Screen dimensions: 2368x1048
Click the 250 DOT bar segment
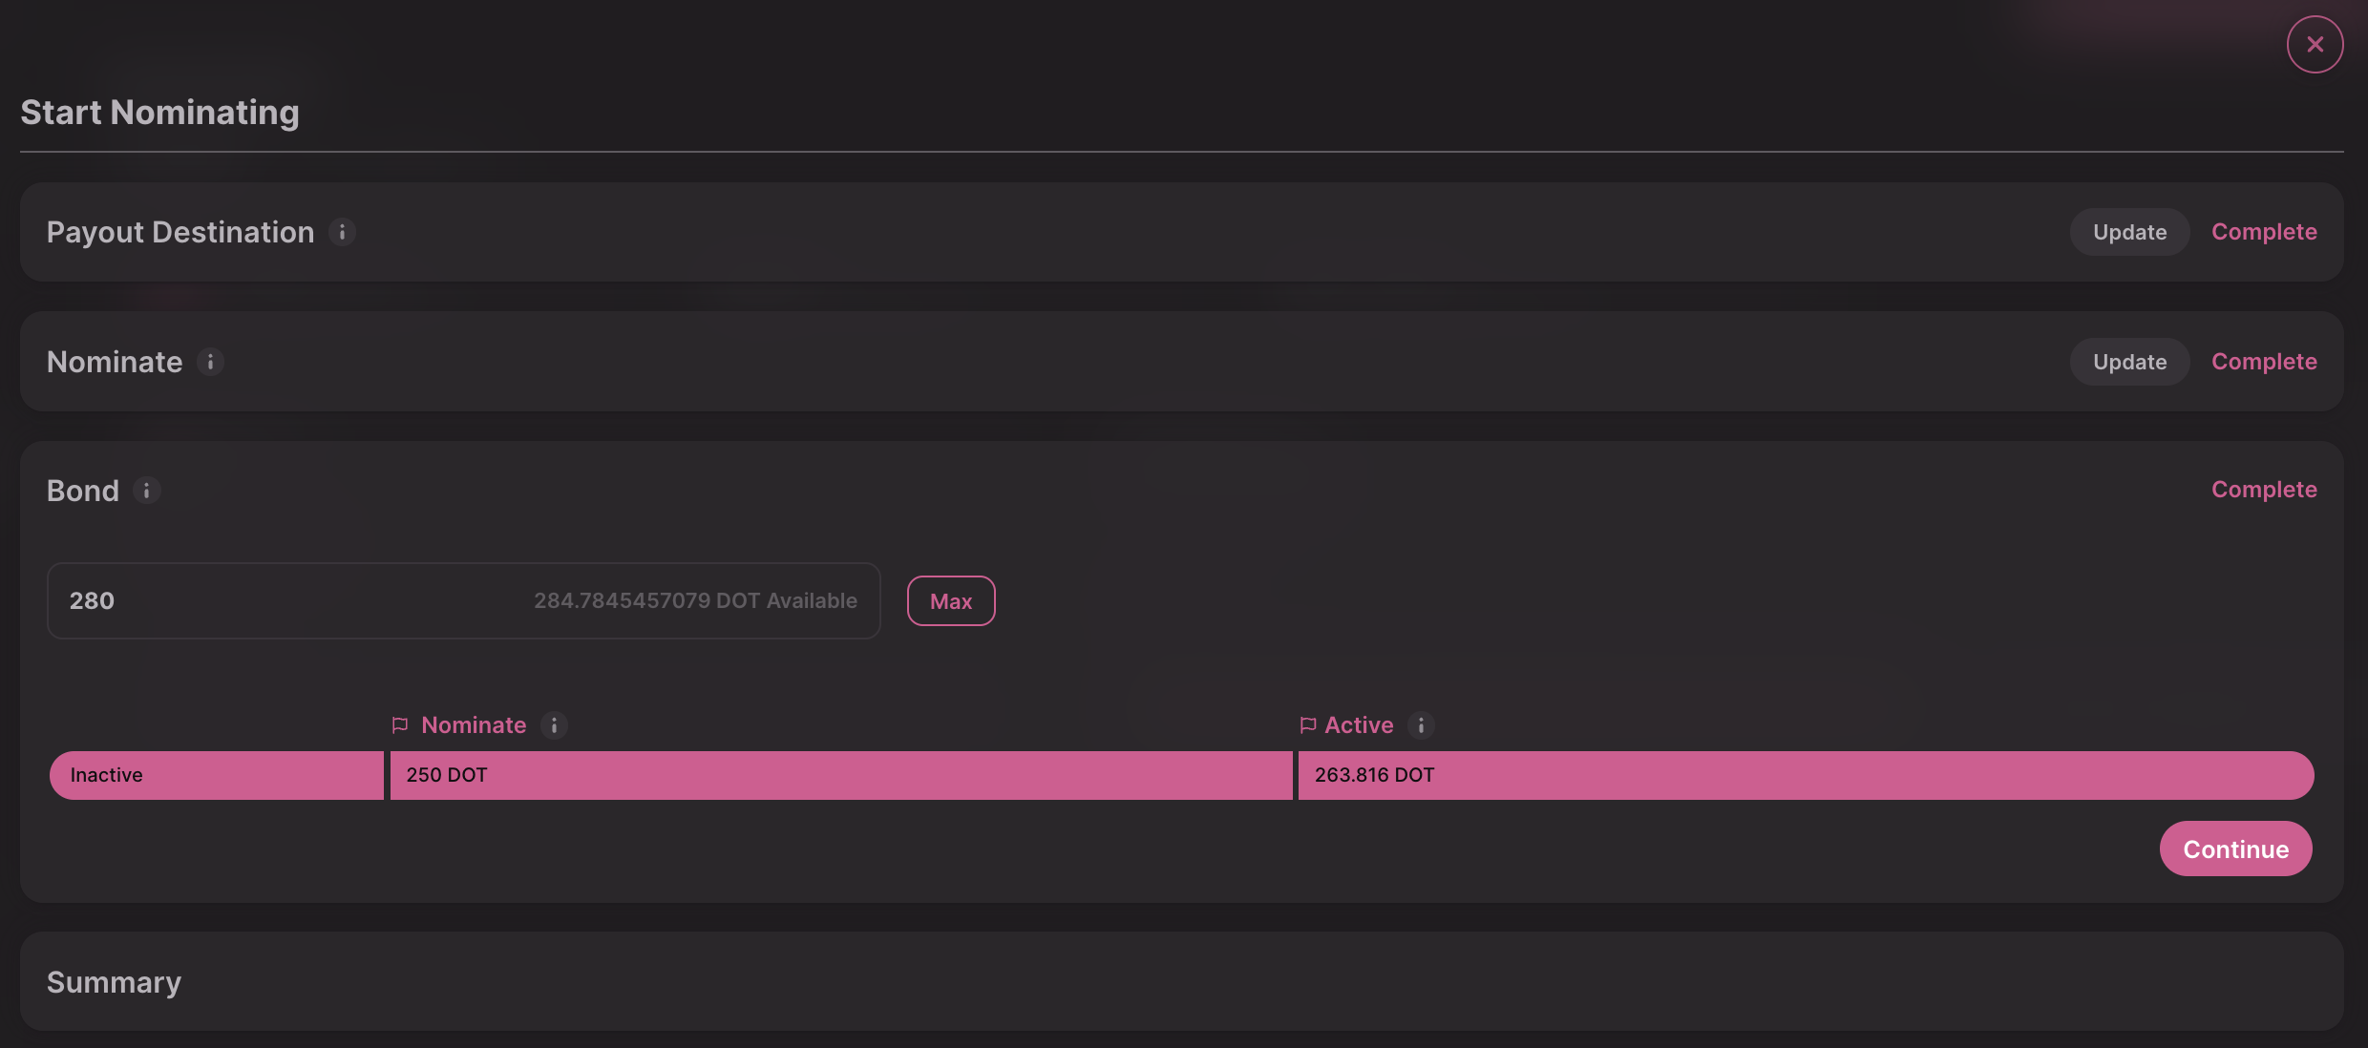point(840,775)
